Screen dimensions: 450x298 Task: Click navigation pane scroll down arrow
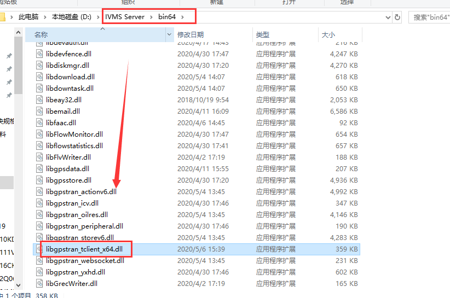tap(19, 285)
